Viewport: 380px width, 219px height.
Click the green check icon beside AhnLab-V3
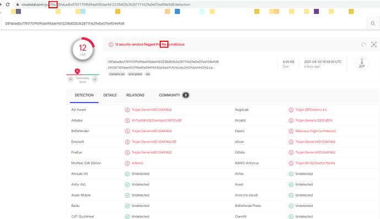(127, 174)
